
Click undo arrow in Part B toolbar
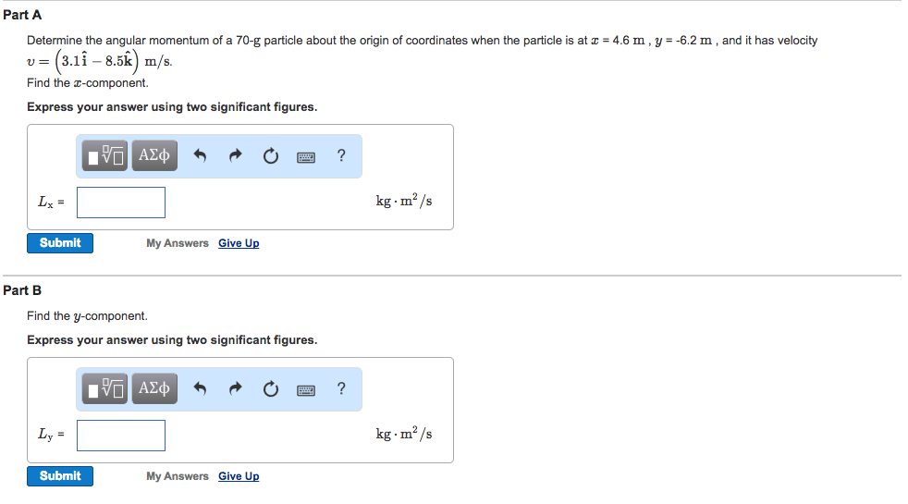coord(199,389)
